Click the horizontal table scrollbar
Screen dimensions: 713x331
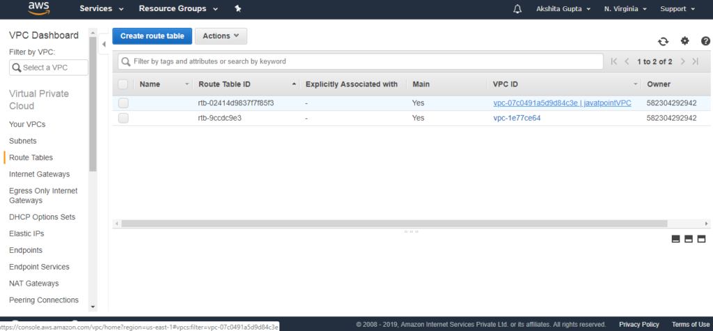click(394, 224)
